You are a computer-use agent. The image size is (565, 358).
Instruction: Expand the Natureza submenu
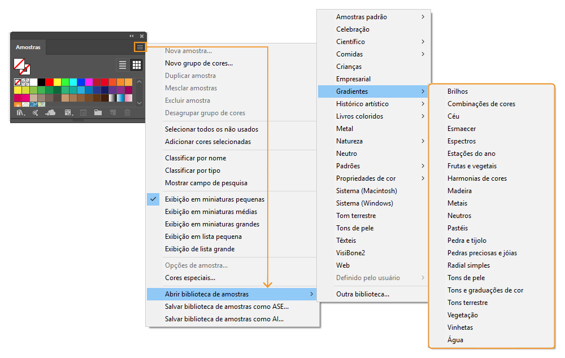[373, 141]
